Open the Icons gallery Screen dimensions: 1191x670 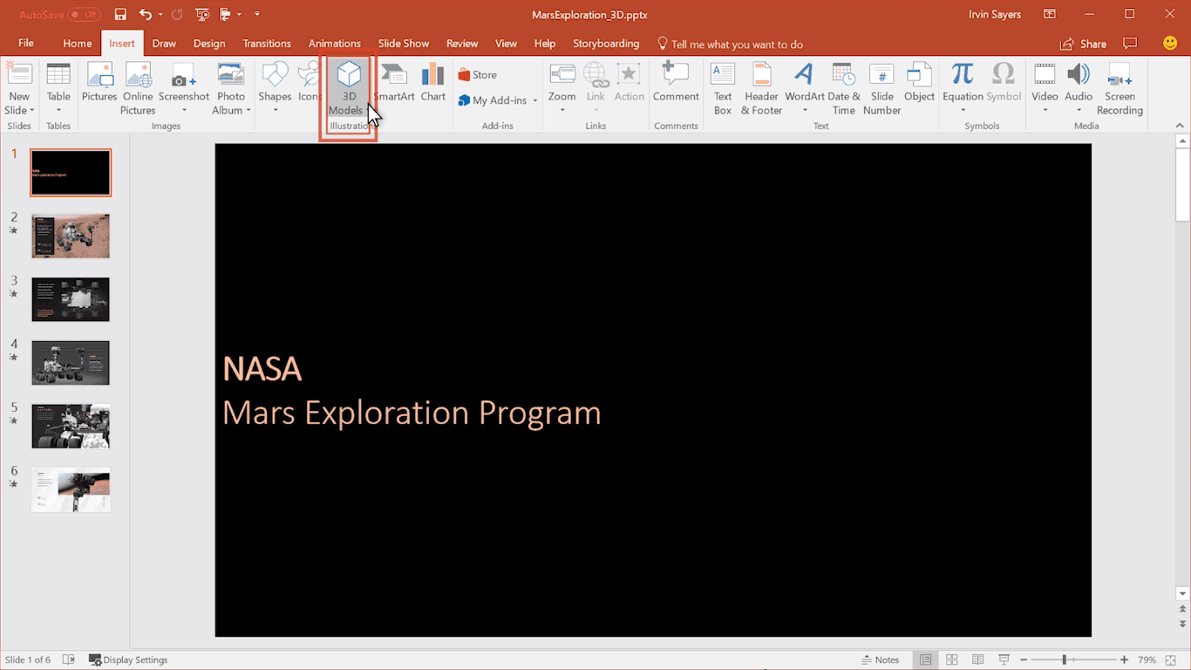pyautogui.click(x=310, y=83)
